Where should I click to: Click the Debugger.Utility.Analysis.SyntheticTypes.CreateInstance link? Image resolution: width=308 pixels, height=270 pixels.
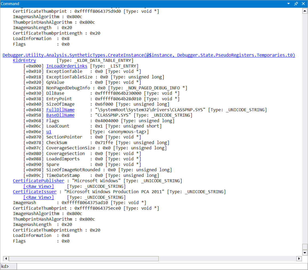pos(149,55)
